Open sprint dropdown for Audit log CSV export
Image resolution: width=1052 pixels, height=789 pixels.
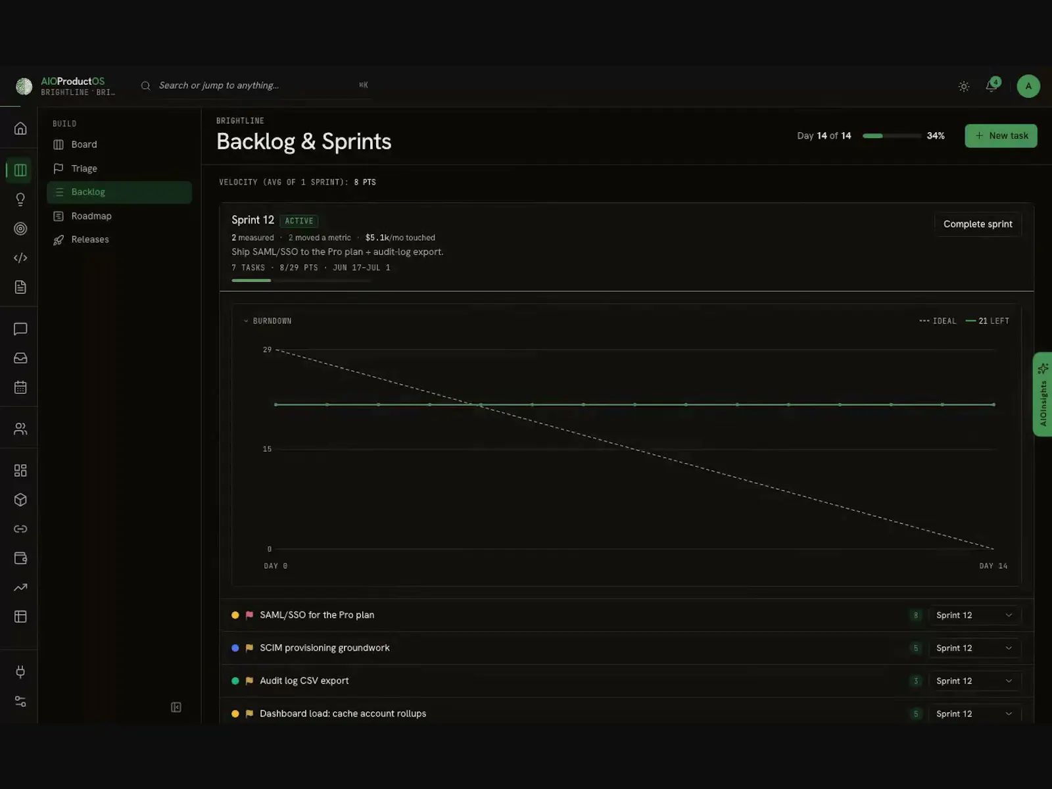point(974,681)
